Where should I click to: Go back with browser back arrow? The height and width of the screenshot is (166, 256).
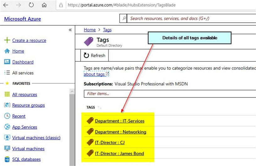(x=6, y=5)
